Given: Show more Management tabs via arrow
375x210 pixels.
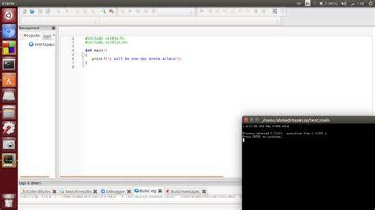Looking at the screenshot, I should (54, 35).
